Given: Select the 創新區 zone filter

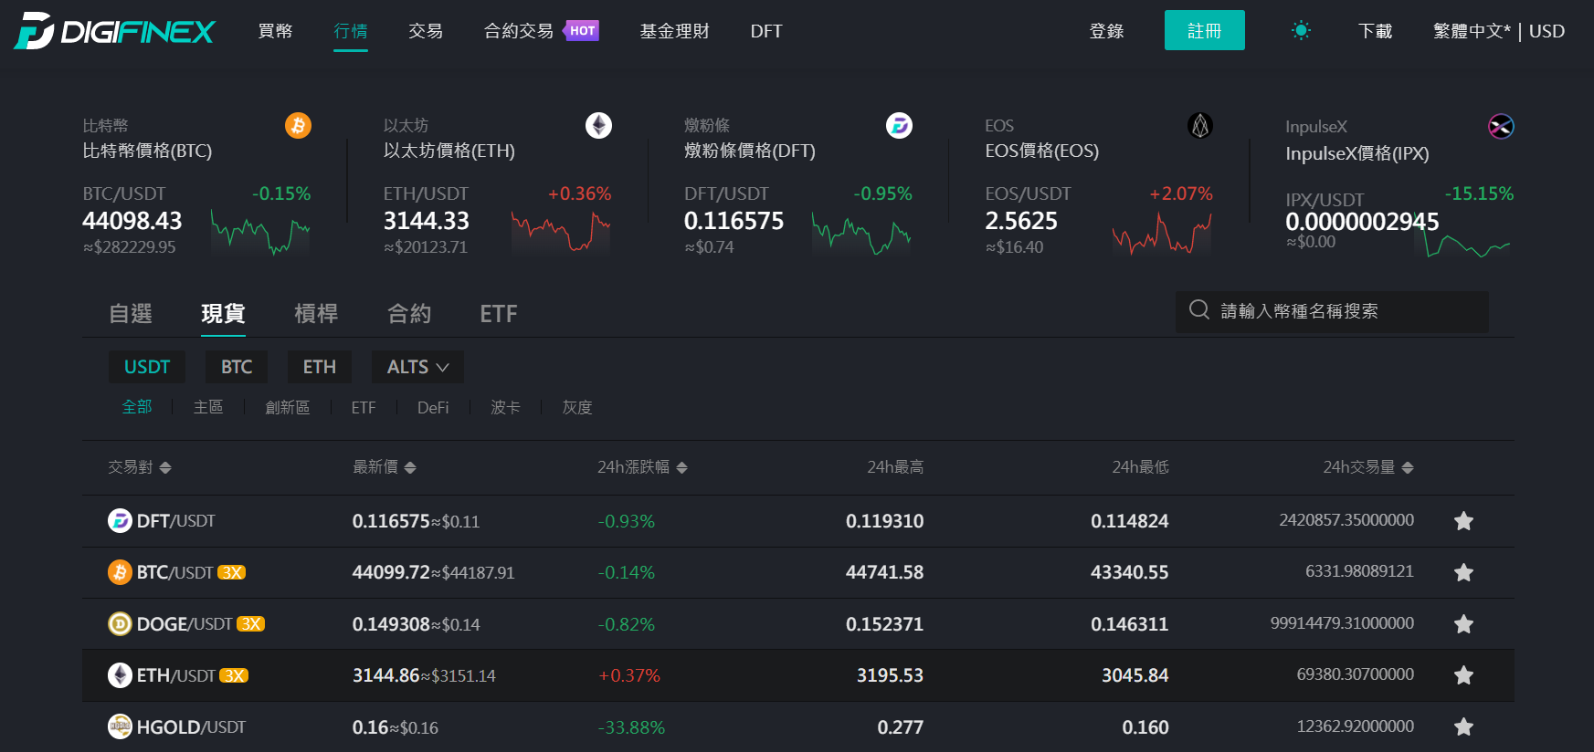Looking at the screenshot, I should (288, 407).
